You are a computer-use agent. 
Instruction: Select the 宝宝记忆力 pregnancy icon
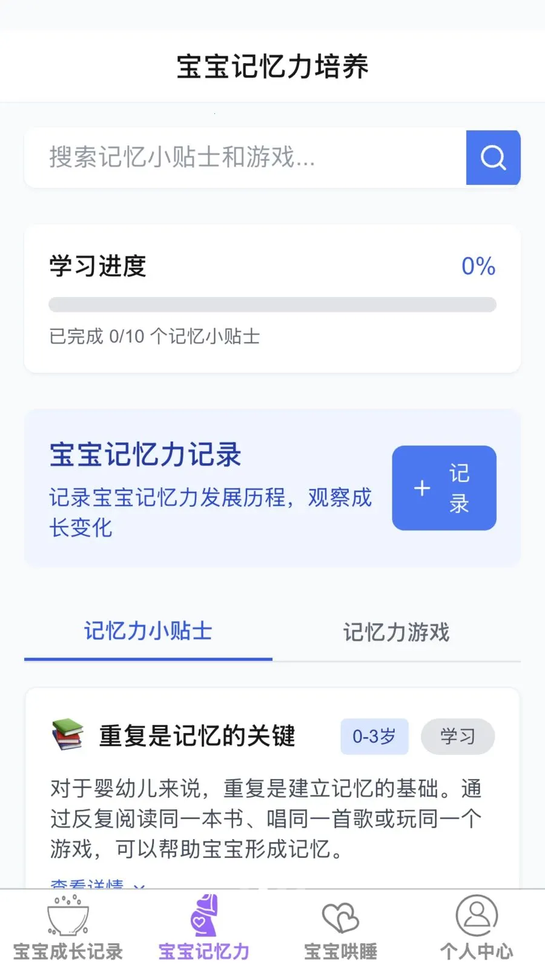pyautogui.click(x=203, y=915)
